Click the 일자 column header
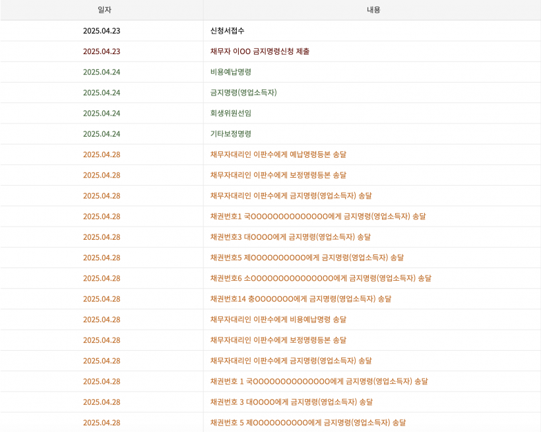541x432 pixels. coord(104,10)
